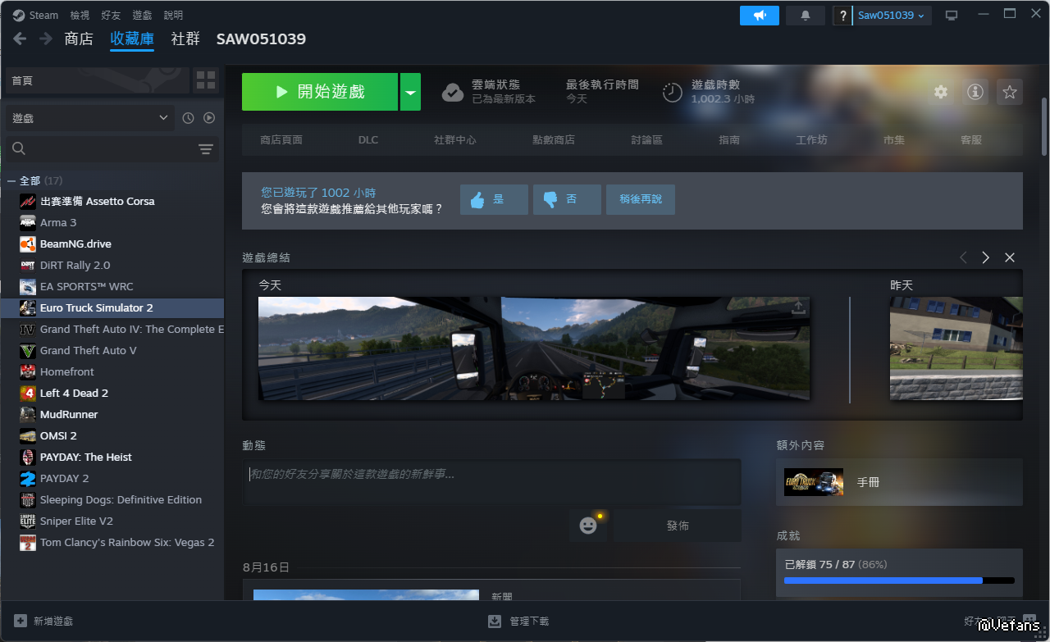Open the announcements megaphone icon
Screen dimensions: 1050x642
pos(759,16)
